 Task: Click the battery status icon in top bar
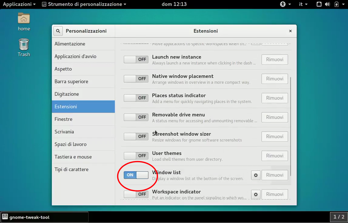pos(337,4)
